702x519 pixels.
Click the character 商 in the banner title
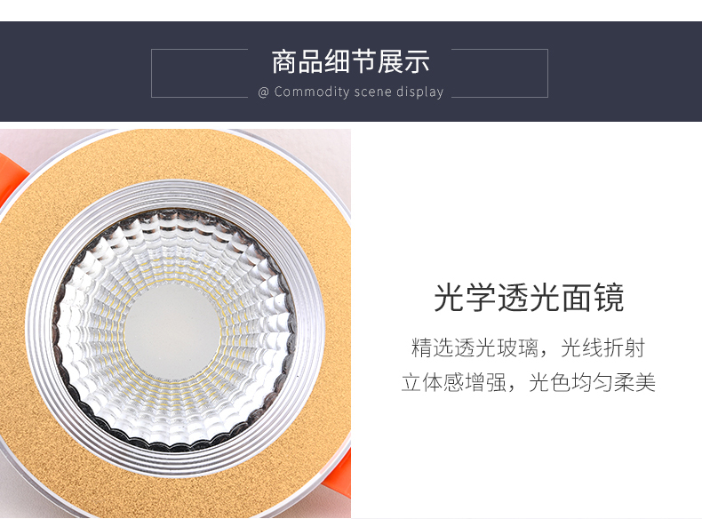(x=284, y=61)
